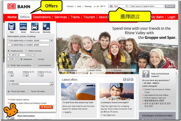Open Find an agency near you link

click(x=155, y=98)
